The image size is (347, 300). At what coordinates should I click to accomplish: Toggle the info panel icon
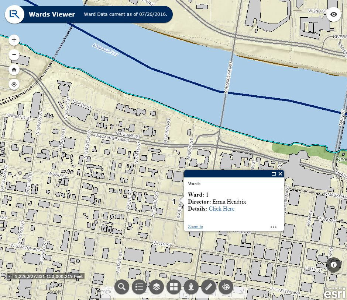pos(334,265)
